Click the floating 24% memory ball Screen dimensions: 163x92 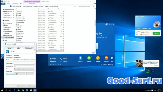click(148, 71)
